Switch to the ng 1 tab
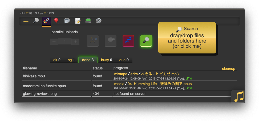The height and width of the screenshot is (121, 259). click(x=71, y=60)
